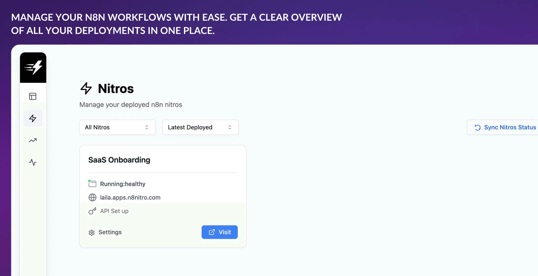538x276 pixels.
Task: Click the Nitros page heading
Action: pyautogui.click(x=116, y=89)
